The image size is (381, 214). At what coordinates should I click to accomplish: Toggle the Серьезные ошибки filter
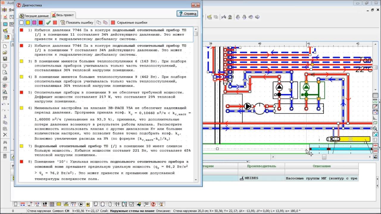pyautogui.click(x=129, y=22)
